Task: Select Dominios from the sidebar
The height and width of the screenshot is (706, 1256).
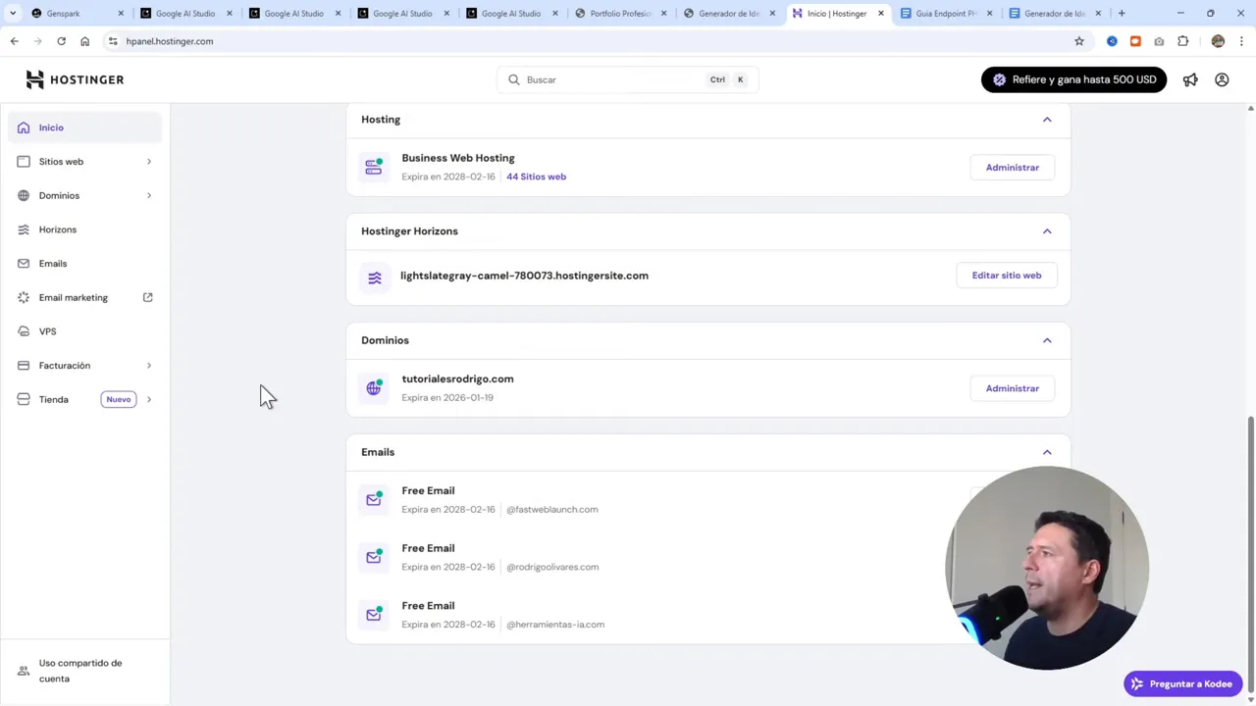Action: click(x=59, y=195)
